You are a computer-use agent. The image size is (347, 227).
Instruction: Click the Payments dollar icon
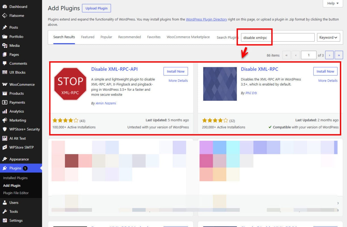click(5, 102)
